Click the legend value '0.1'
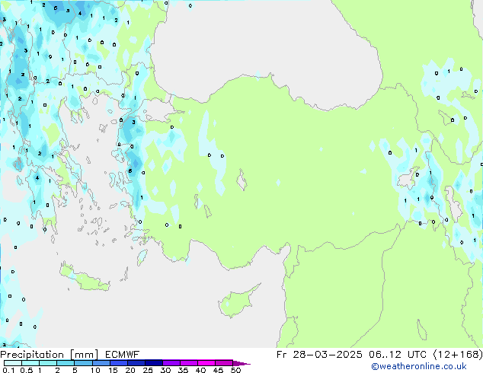The width and height of the screenshot is (483, 373). pos(8,370)
